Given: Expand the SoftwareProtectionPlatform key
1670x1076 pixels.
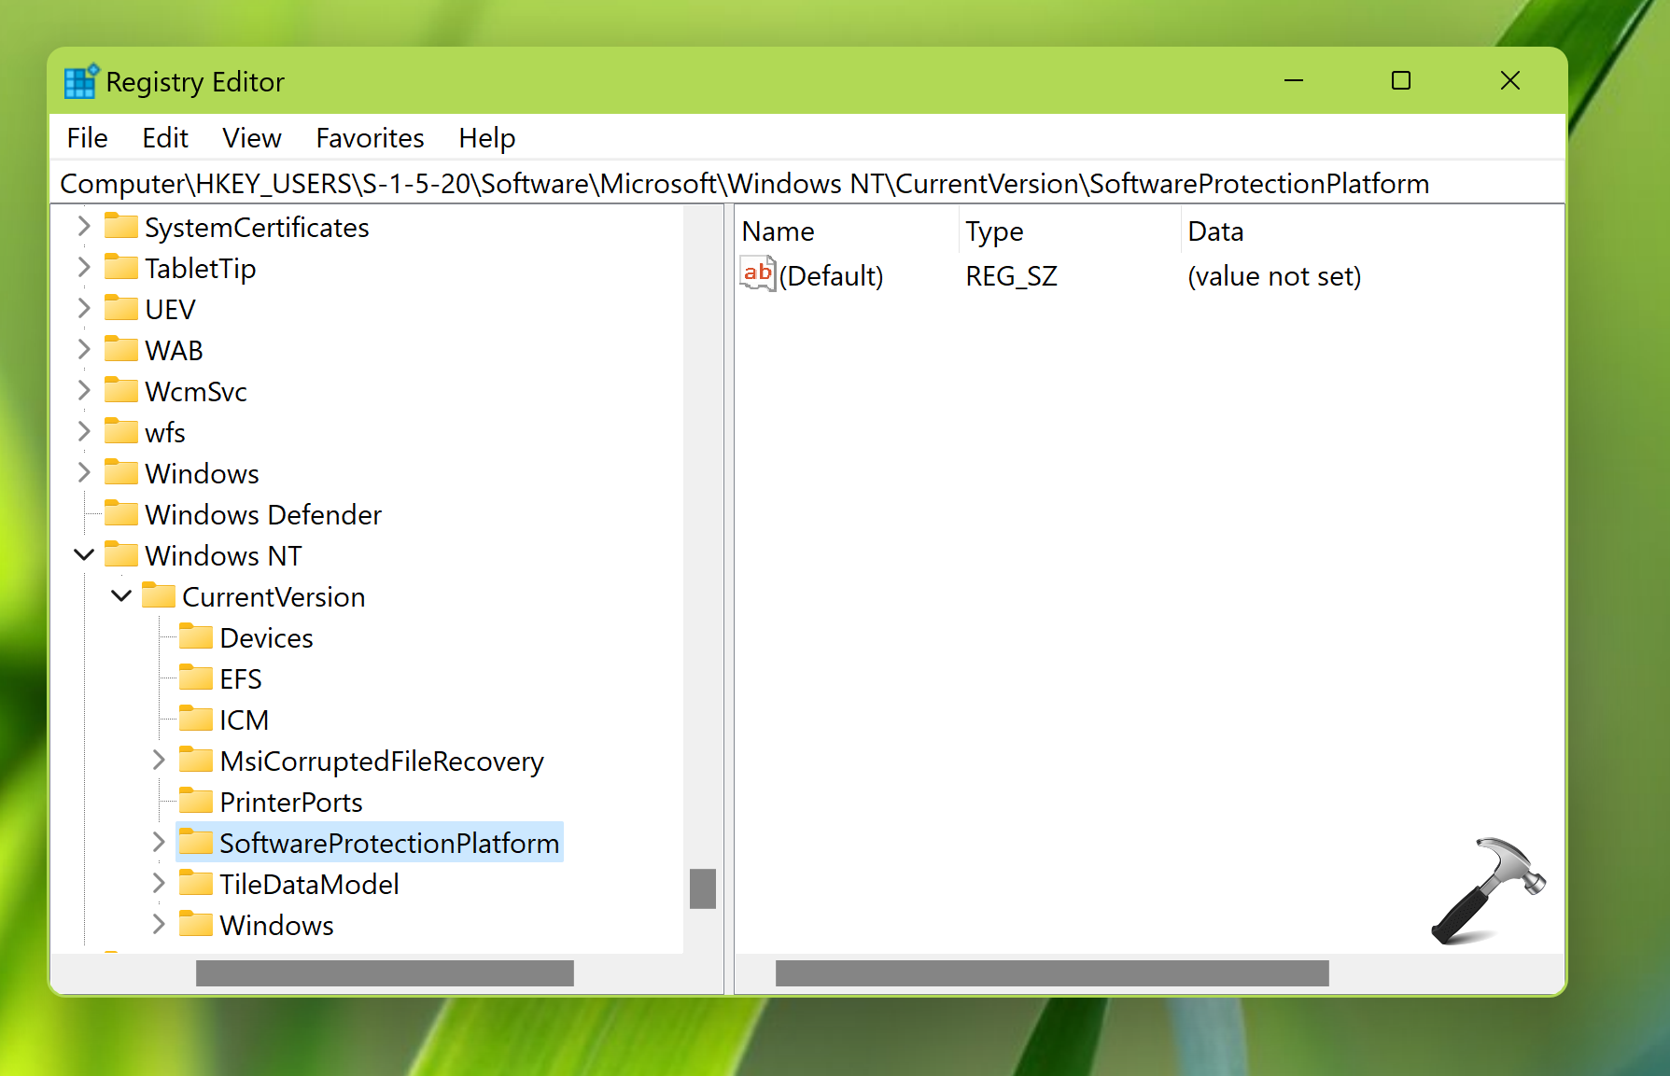Looking at the screenshot, I should (159, 843).
